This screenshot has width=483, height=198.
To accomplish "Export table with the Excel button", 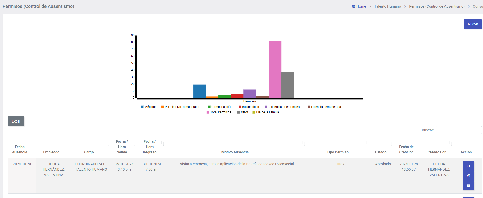I will pos(16,121).
